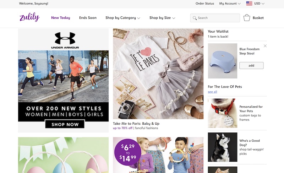Expand Shop by Category menu
284x173 pixels.
[123, 18]
